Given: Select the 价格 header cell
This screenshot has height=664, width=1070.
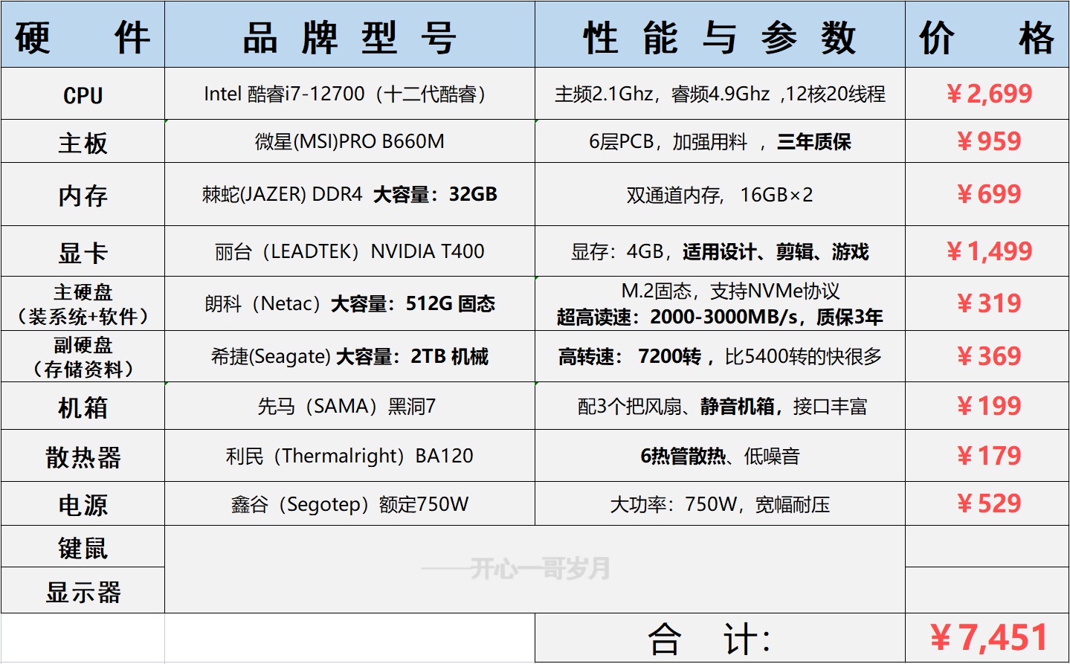Looking at the screenshot, I should (987, 34).
